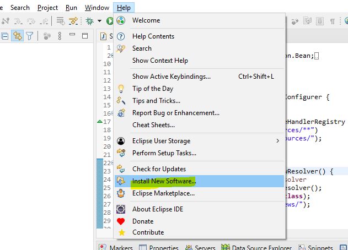Select Report Bug or Enhancement
The width and height of the screenshot is (348, 250).
[x=199, y=113]
